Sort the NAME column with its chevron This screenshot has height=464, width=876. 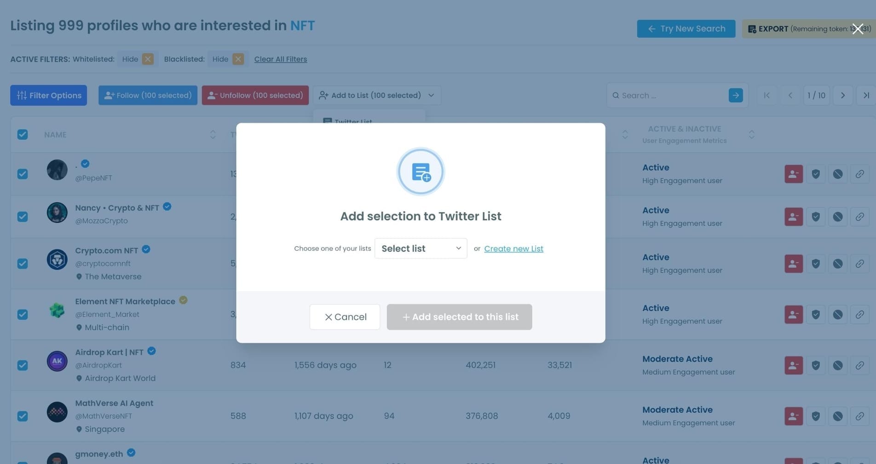pyautogui.click(x=213, y=134)
